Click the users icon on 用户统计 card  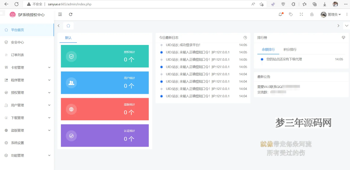tap(71, 83)
